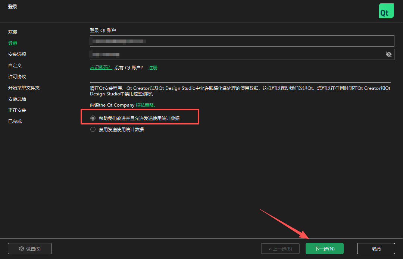The width and height of the screenshot is (403, 259).
Task: Click the 取消 button
Action: 376,249
